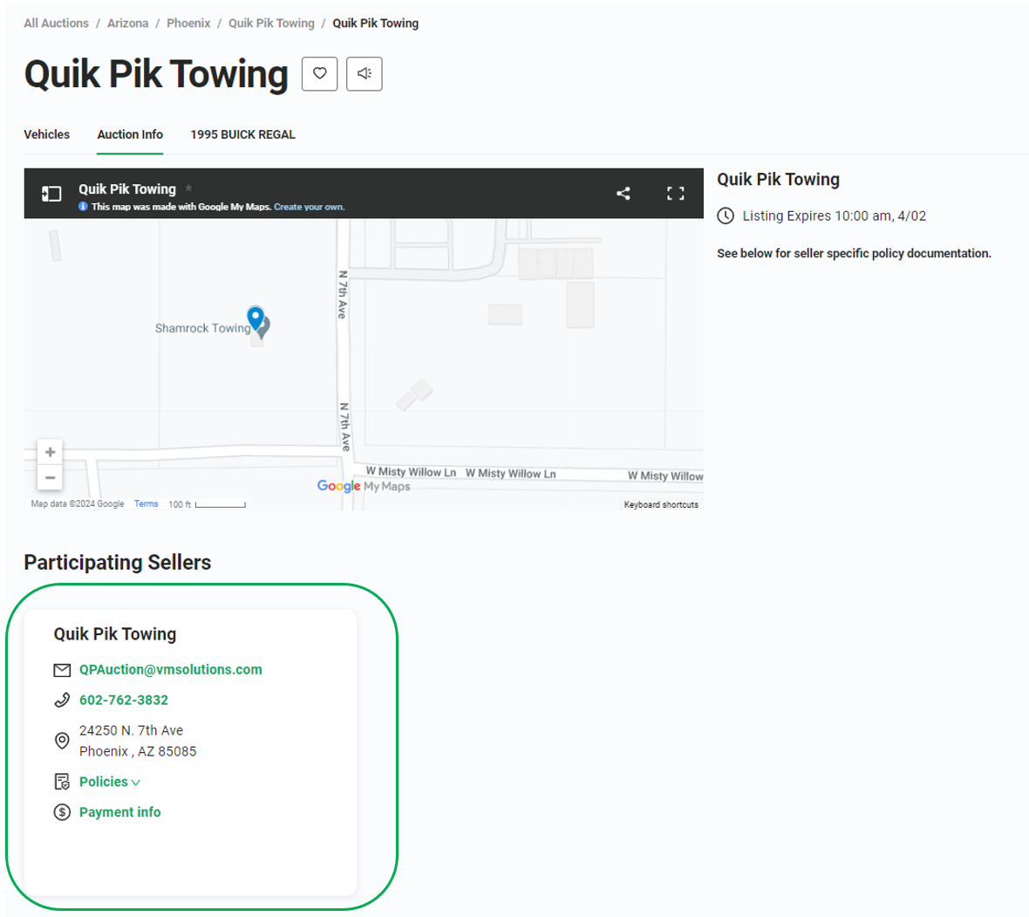
Task: Open the map Terms link
Action: pyautogui.click(x=147, y=504)
